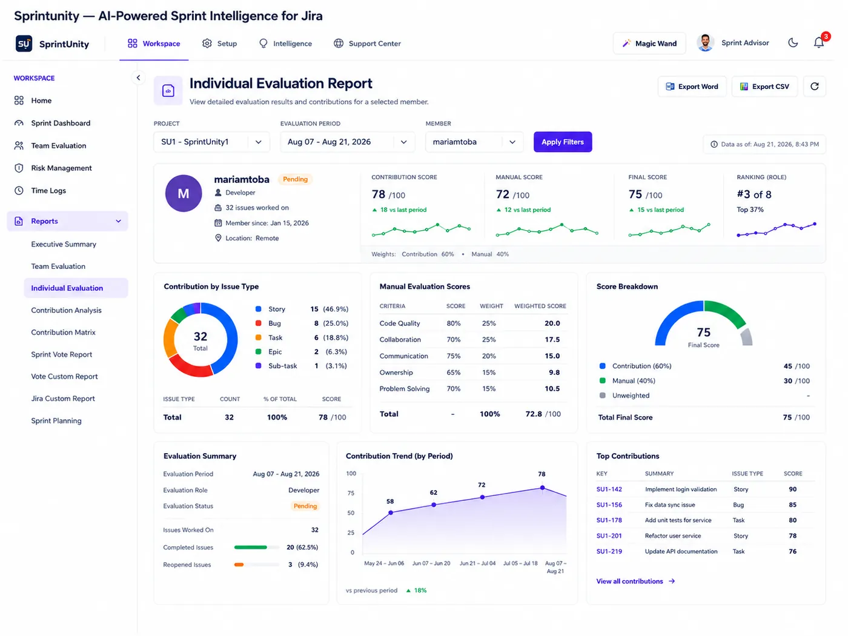Click the Bug red legend swatch
Screen dimensions: 848x636
click(x=259, y=323)
